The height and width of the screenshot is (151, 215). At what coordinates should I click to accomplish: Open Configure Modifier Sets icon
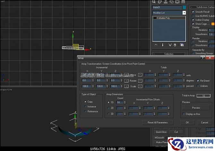pyautogui.click(x=182, y=45)
